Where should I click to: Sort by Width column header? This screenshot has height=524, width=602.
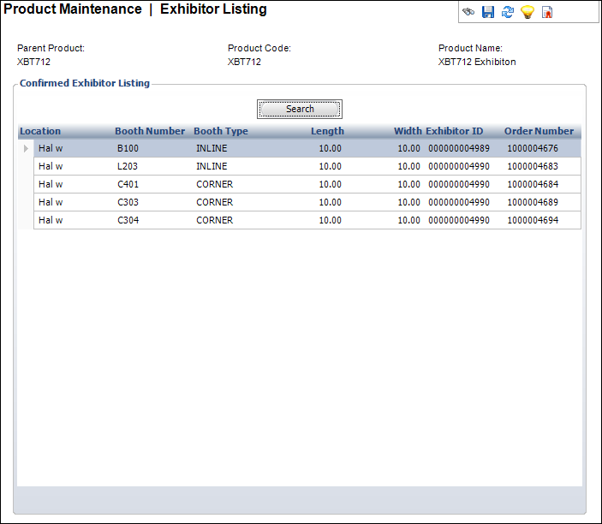pyautogui.click(x=408, y=131)
